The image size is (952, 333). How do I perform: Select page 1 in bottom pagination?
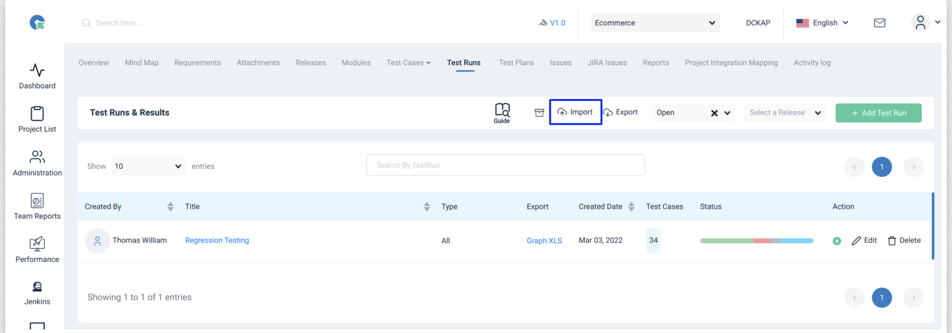(881, 298)
